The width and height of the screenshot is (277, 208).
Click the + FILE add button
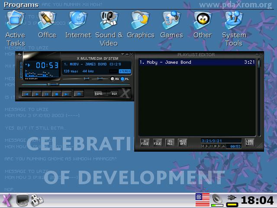point(145,143)
